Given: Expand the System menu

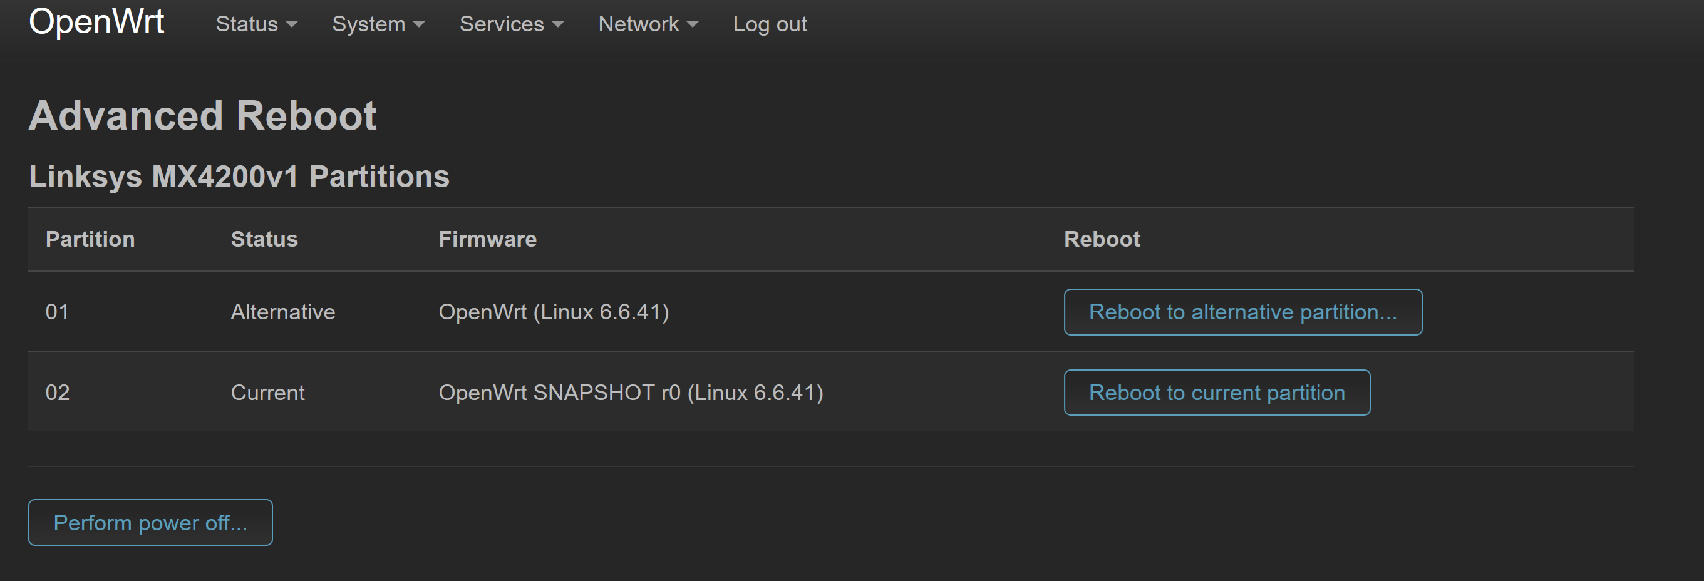Looking at the screenshot, I should pyautogui.click(x=378, y=24).
